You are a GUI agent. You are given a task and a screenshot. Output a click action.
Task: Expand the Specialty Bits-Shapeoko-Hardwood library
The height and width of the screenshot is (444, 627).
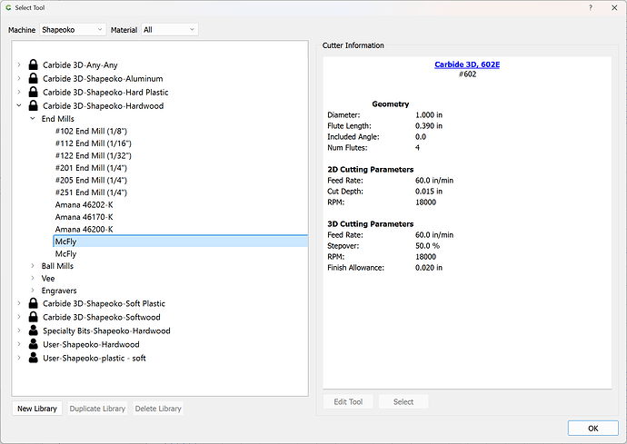19,331
